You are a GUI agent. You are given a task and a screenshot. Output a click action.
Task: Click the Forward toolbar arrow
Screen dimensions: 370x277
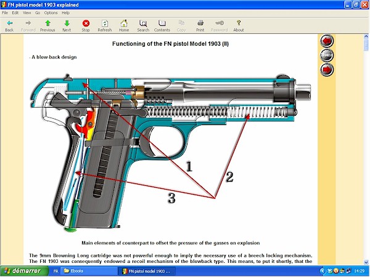28,23
